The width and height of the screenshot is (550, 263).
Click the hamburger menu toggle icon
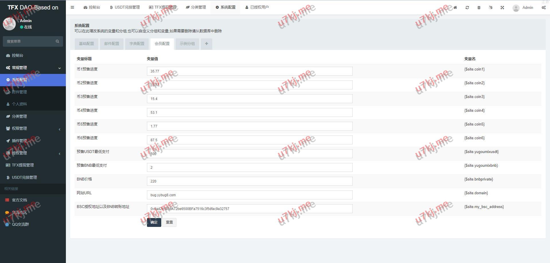(x=72, y=7)
